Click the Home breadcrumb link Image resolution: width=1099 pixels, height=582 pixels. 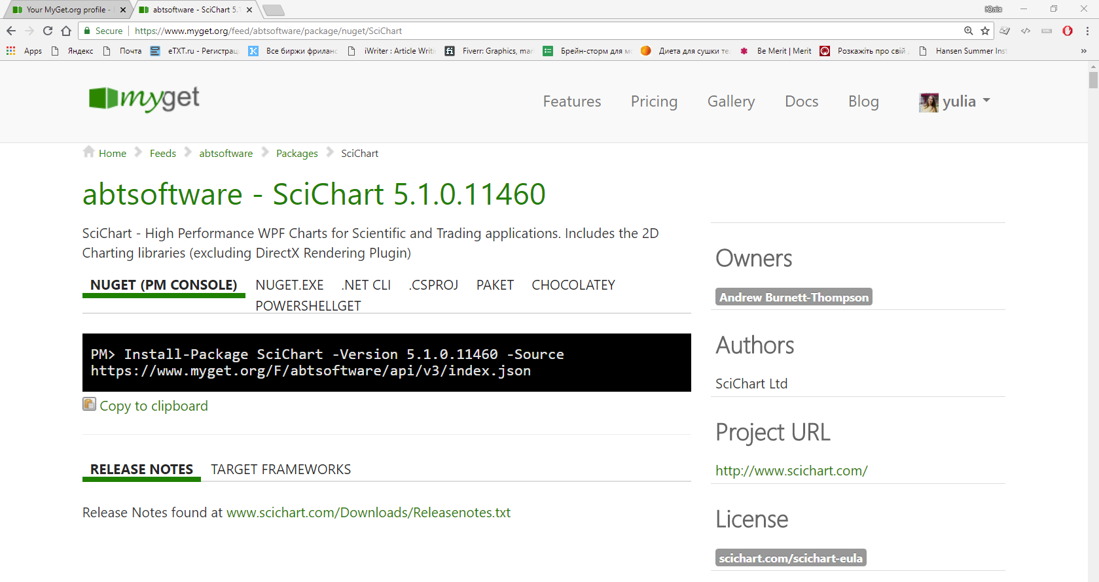coord(113,153)
